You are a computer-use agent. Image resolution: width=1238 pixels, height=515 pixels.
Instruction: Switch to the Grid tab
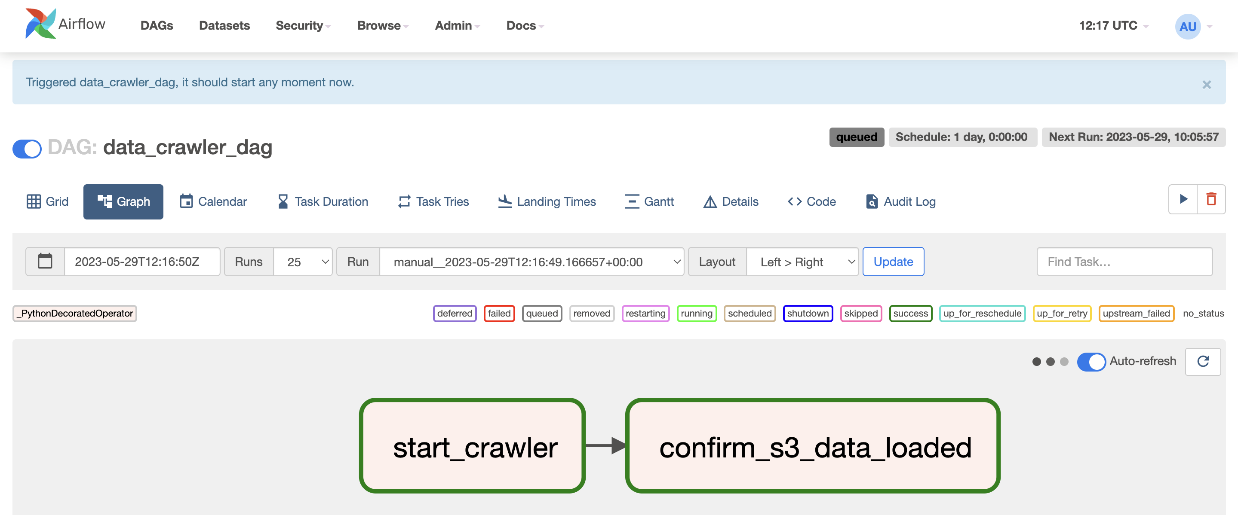pyautogui.click(x=48, y=201)
